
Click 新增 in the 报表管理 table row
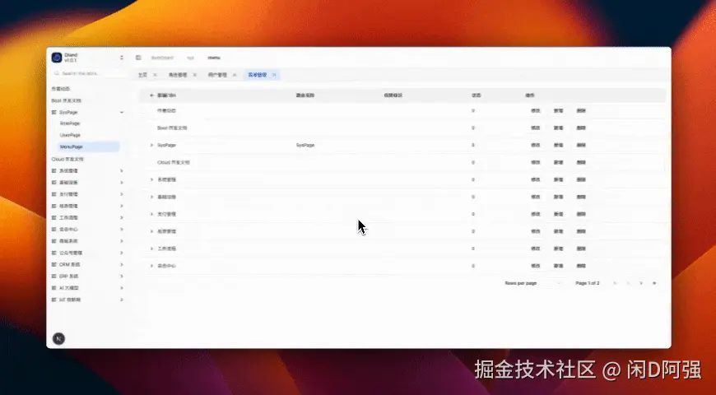coord(558,231)
